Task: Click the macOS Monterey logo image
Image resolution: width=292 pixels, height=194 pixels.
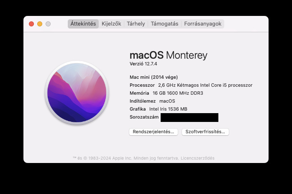Action: click(x=77, y=93)
